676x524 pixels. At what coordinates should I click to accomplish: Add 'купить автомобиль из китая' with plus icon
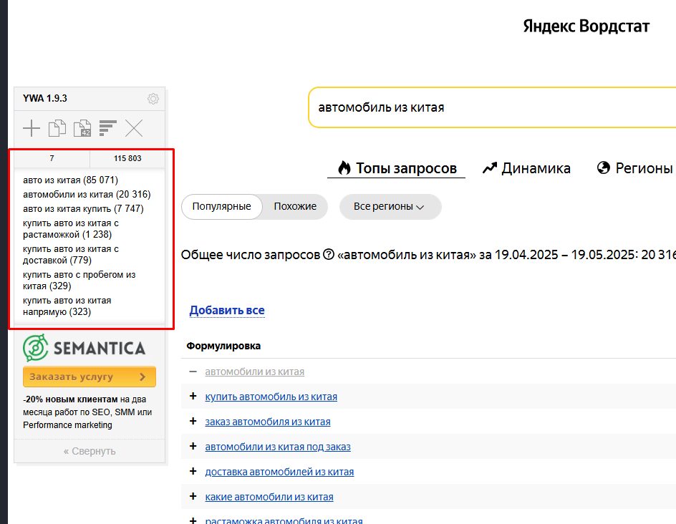tap(193, 396)
